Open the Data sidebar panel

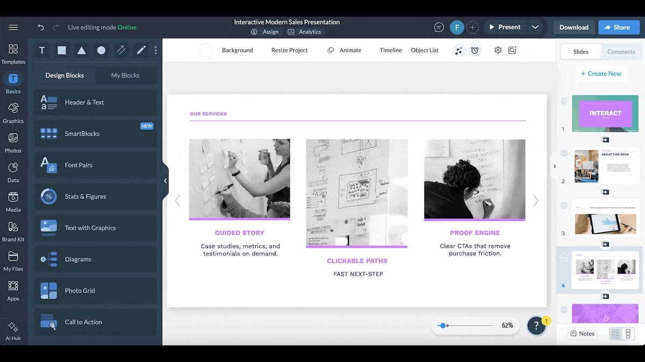(x=13, y=173)
